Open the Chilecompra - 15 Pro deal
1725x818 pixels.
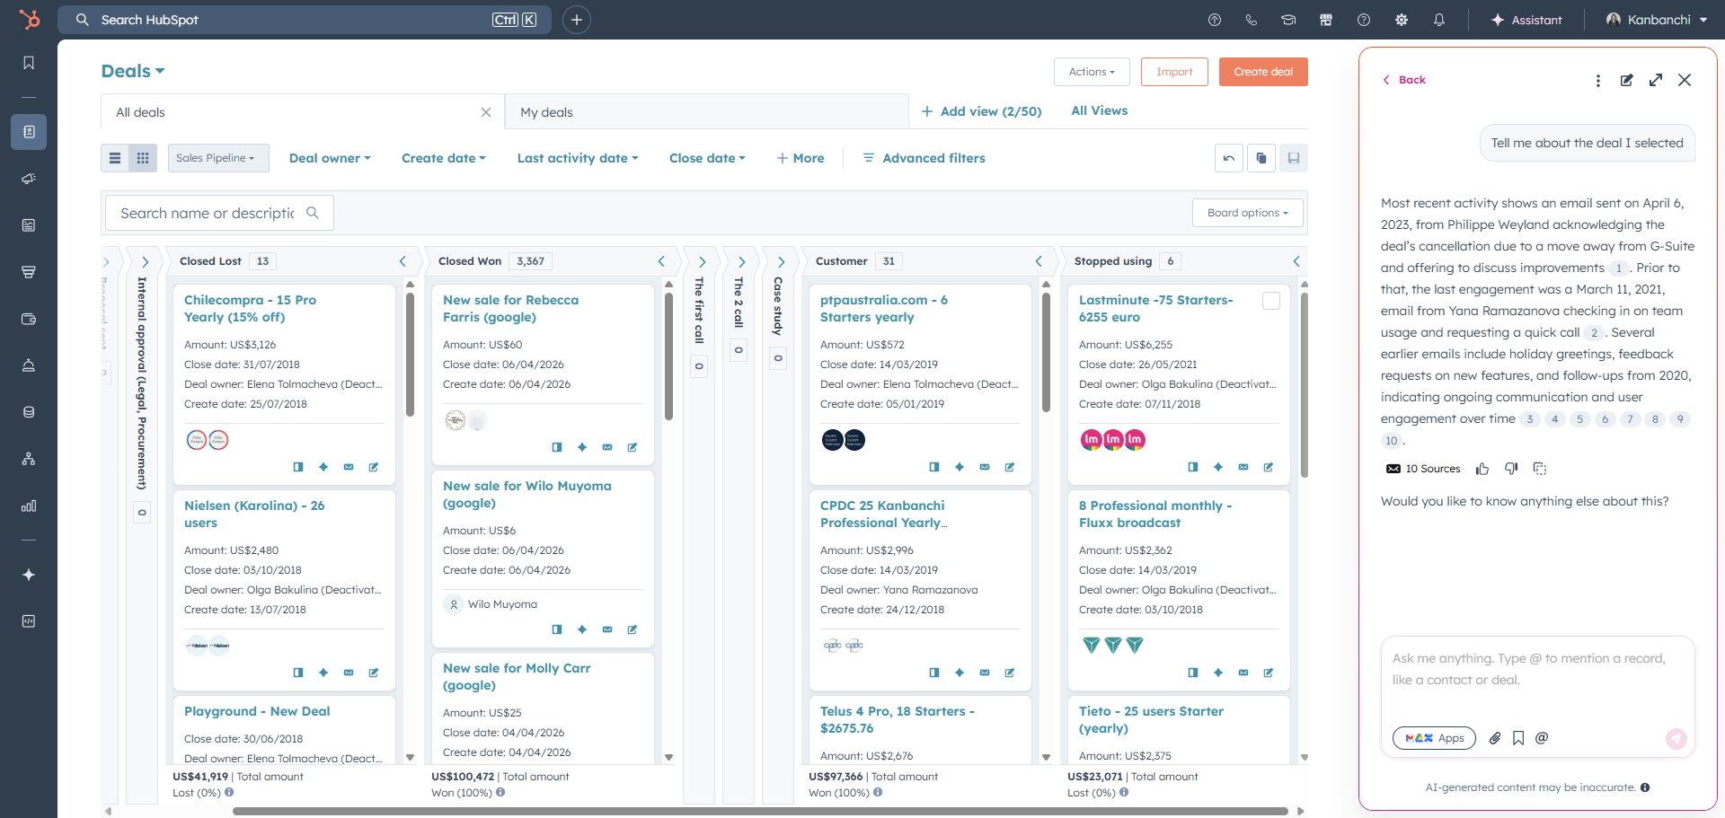click(250, 308)
